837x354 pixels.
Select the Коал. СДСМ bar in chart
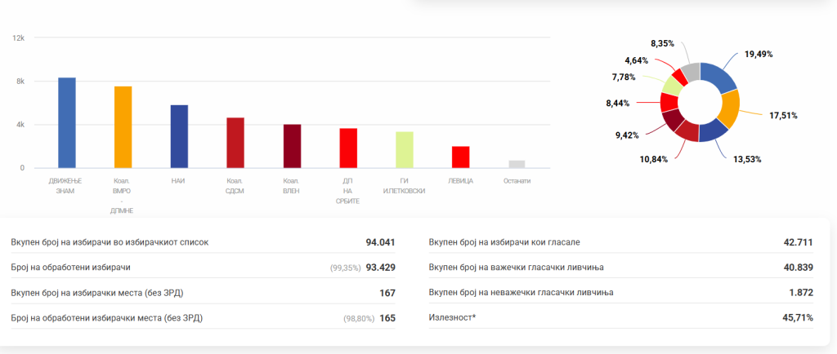pyautogui.click(x=235, y=143)
